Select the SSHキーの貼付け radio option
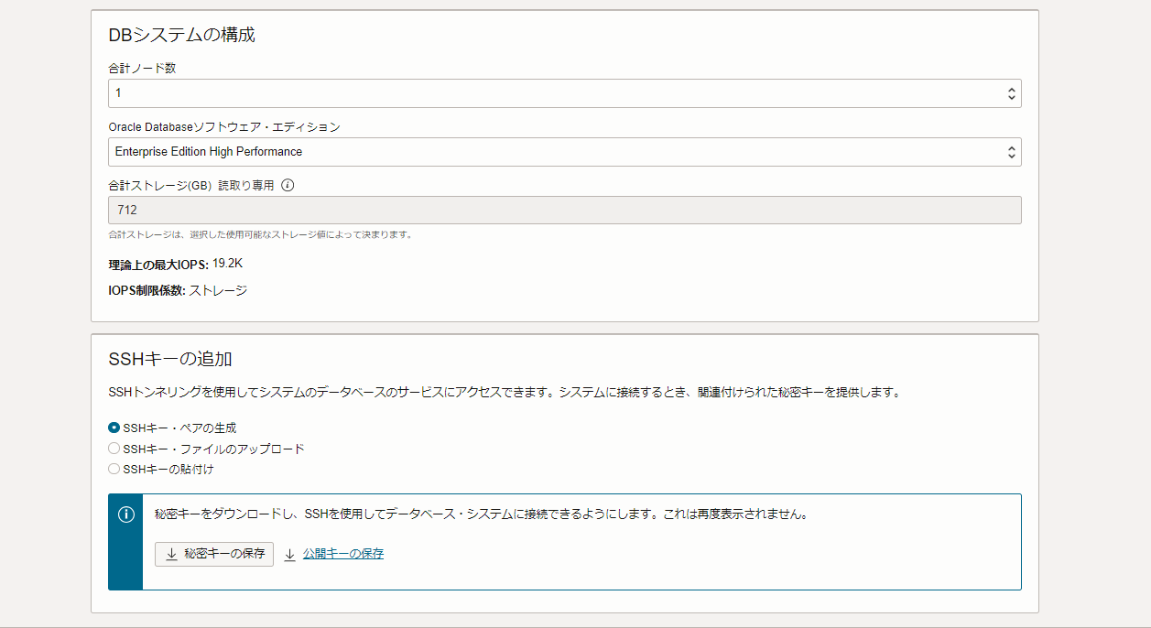 (x=114, y=469)
